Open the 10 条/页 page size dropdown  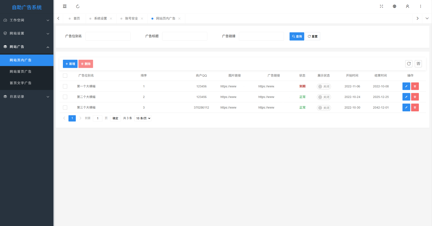[x=143, y=118]
